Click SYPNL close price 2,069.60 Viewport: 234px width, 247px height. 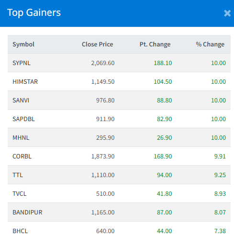click(x=103, y=63)
